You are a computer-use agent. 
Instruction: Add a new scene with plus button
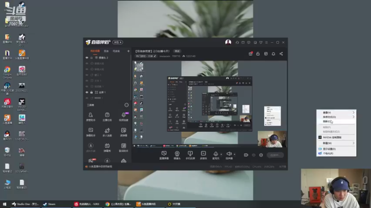pos(128,51)
